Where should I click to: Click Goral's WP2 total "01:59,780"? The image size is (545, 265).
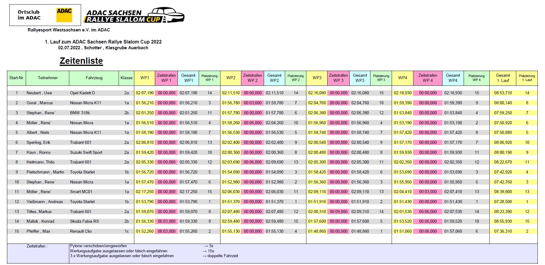pyautogui.click(x=275, y=103)
